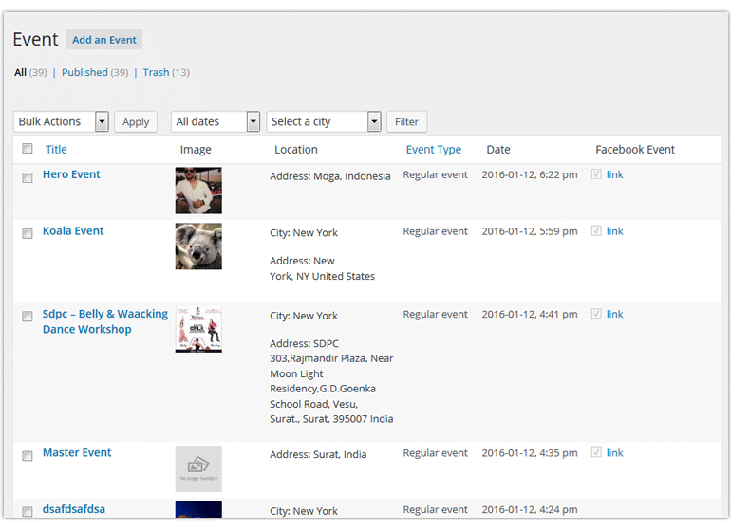The height and width of the screenshot is (528, 731).
Task: Click 'City: New York' in Koala Event row
Action: pos(304,233)
